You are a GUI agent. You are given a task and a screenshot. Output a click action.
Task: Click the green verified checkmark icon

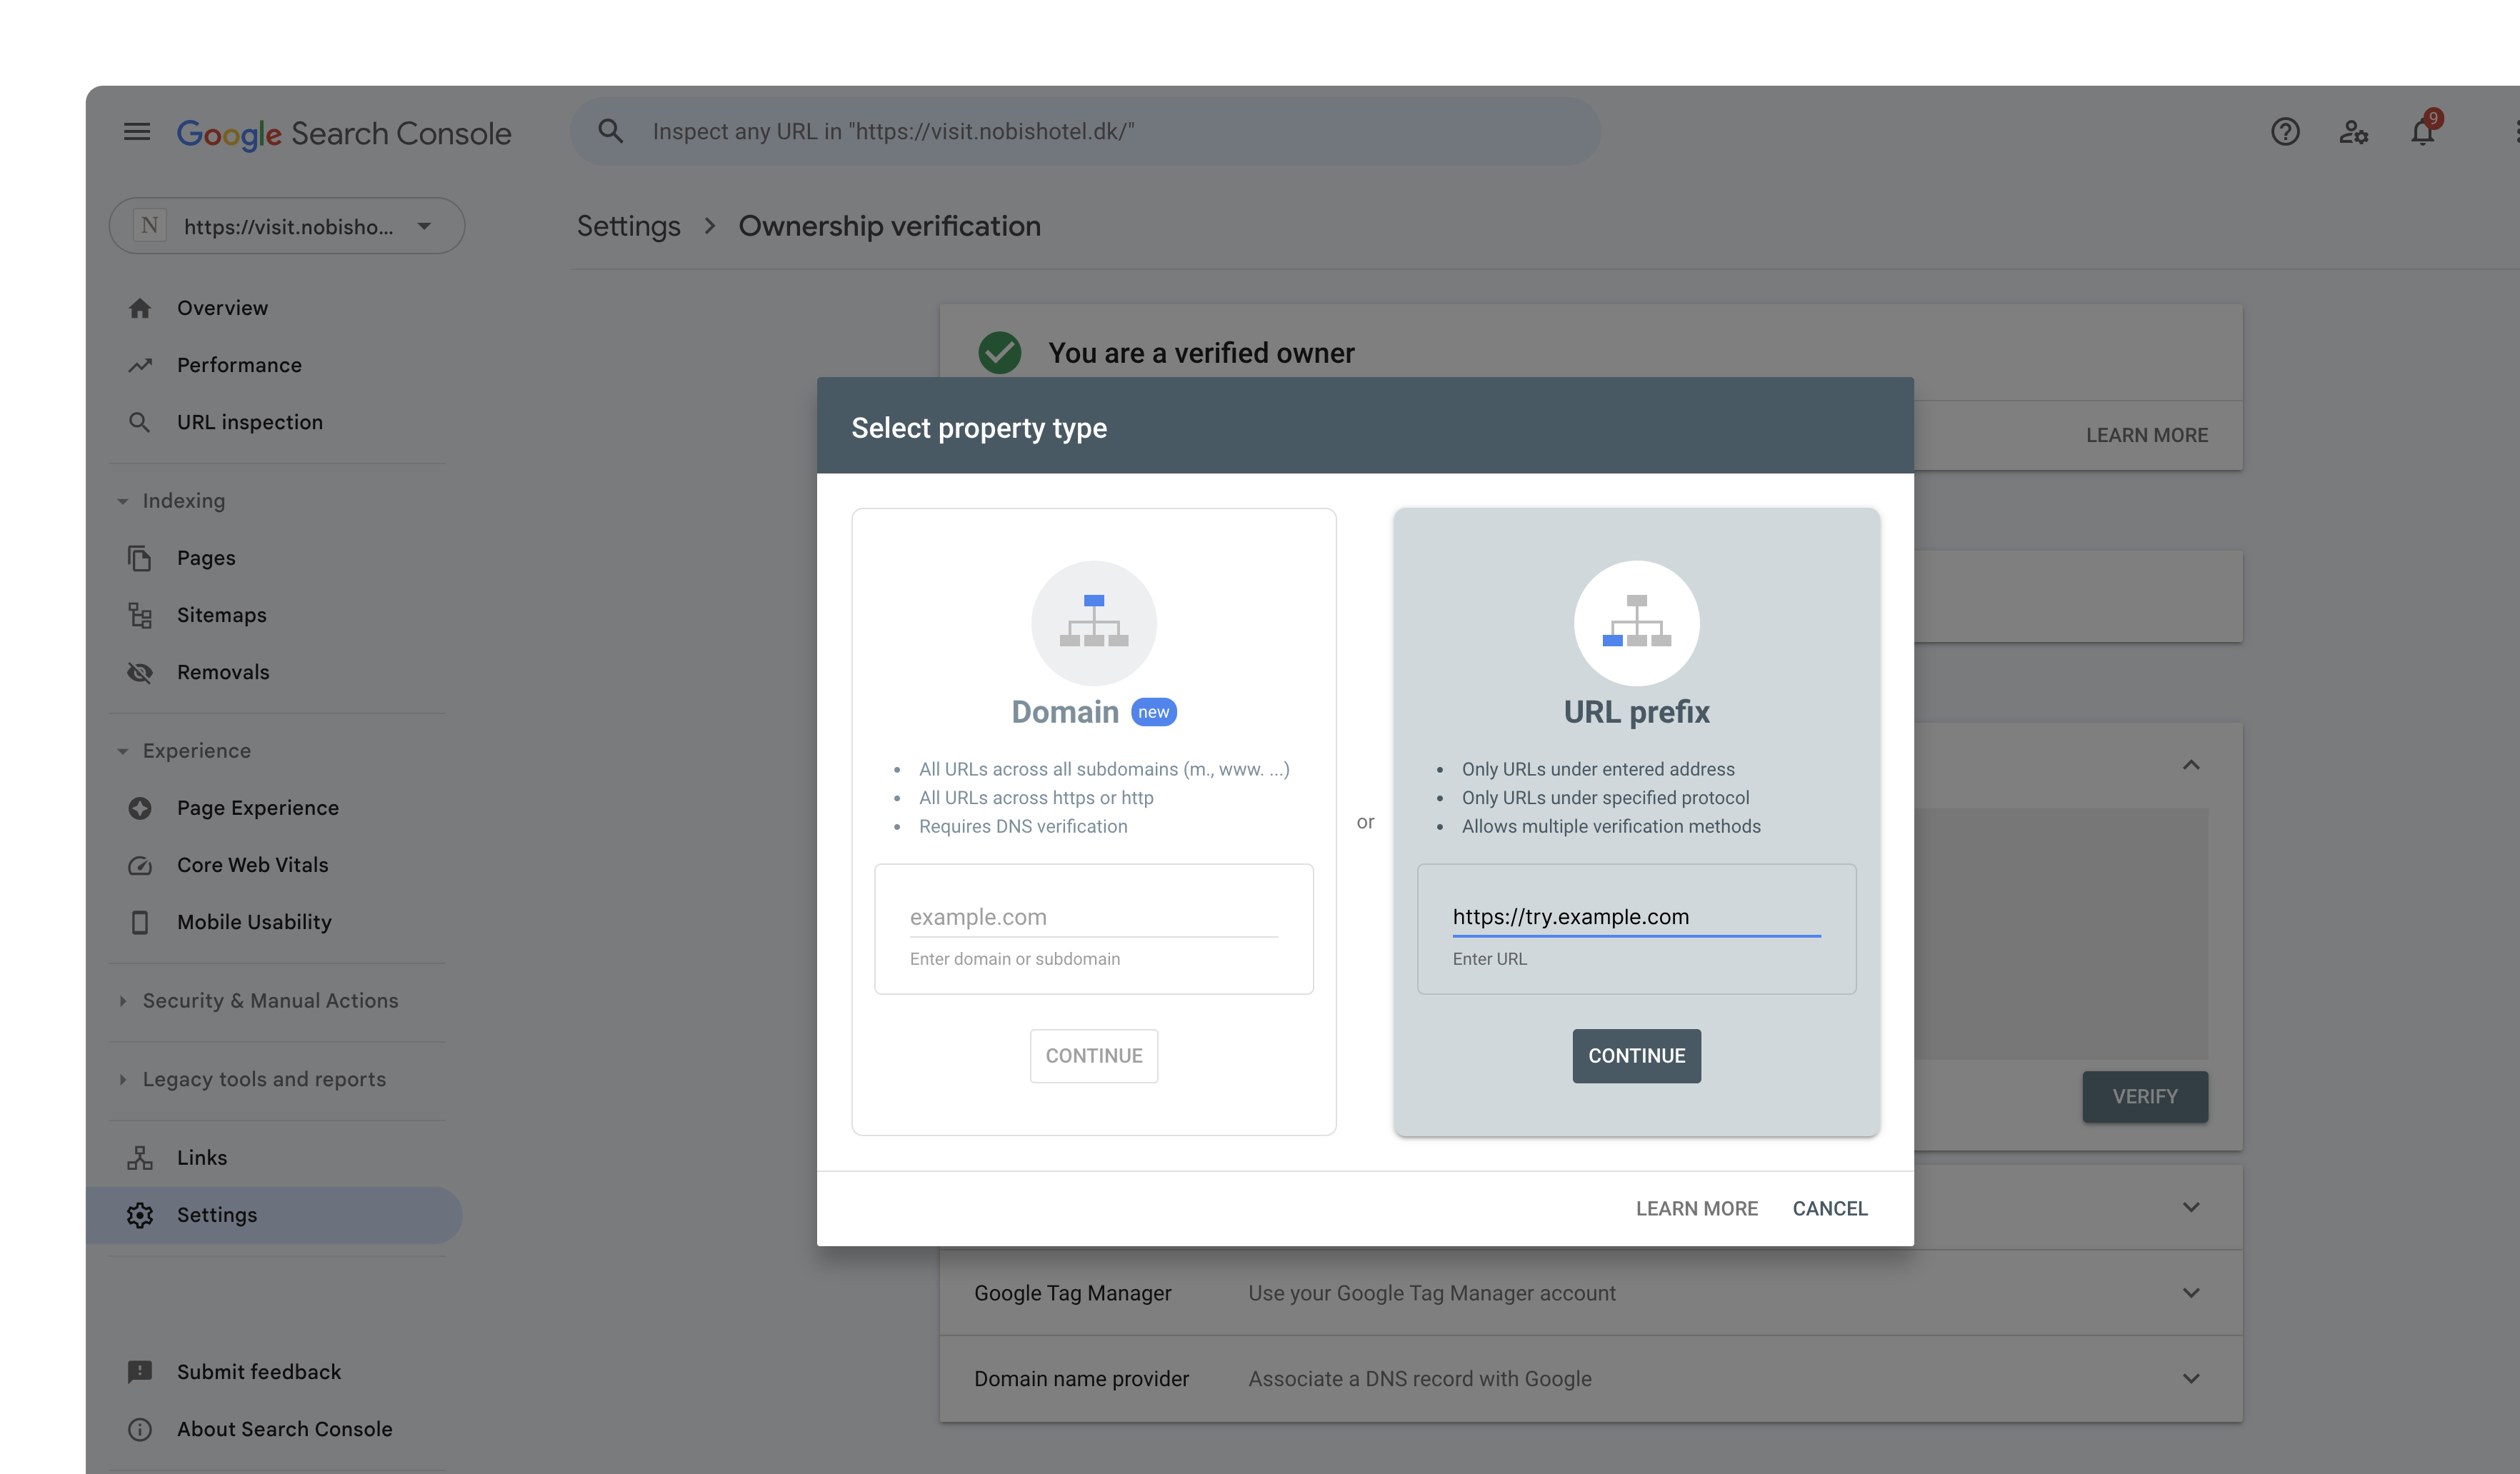(999, 352)
